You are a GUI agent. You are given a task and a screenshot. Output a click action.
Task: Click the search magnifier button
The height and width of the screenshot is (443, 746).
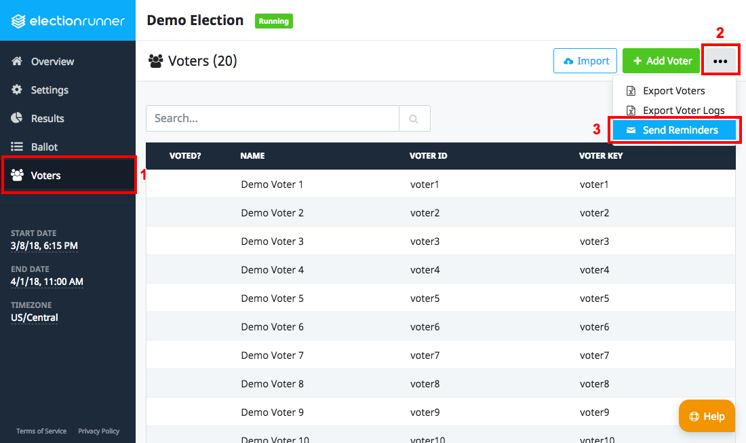pyautogui.click(x=414, y=119)
